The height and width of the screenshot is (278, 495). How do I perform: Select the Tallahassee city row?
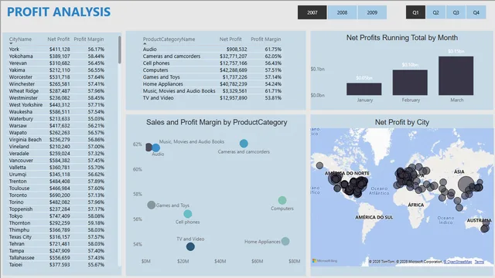click(56, 257)
